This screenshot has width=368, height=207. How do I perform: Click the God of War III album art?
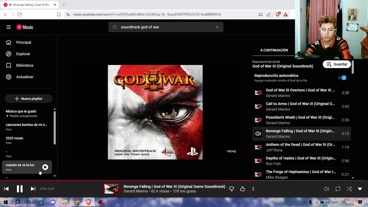(x=155, y=112)
